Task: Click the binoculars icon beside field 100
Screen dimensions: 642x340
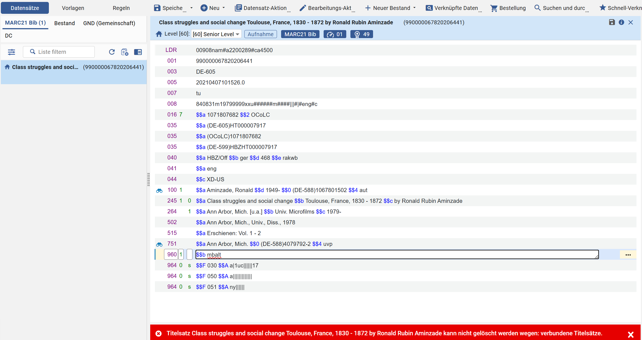Action: [x=159, y=190]
